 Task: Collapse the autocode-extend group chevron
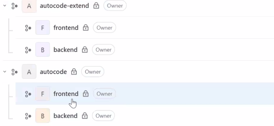pyautogui.click(x=5, y=6)
